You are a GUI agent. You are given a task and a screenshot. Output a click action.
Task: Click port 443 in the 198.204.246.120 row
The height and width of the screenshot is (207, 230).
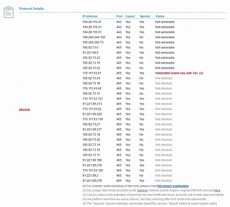[119, 37]
